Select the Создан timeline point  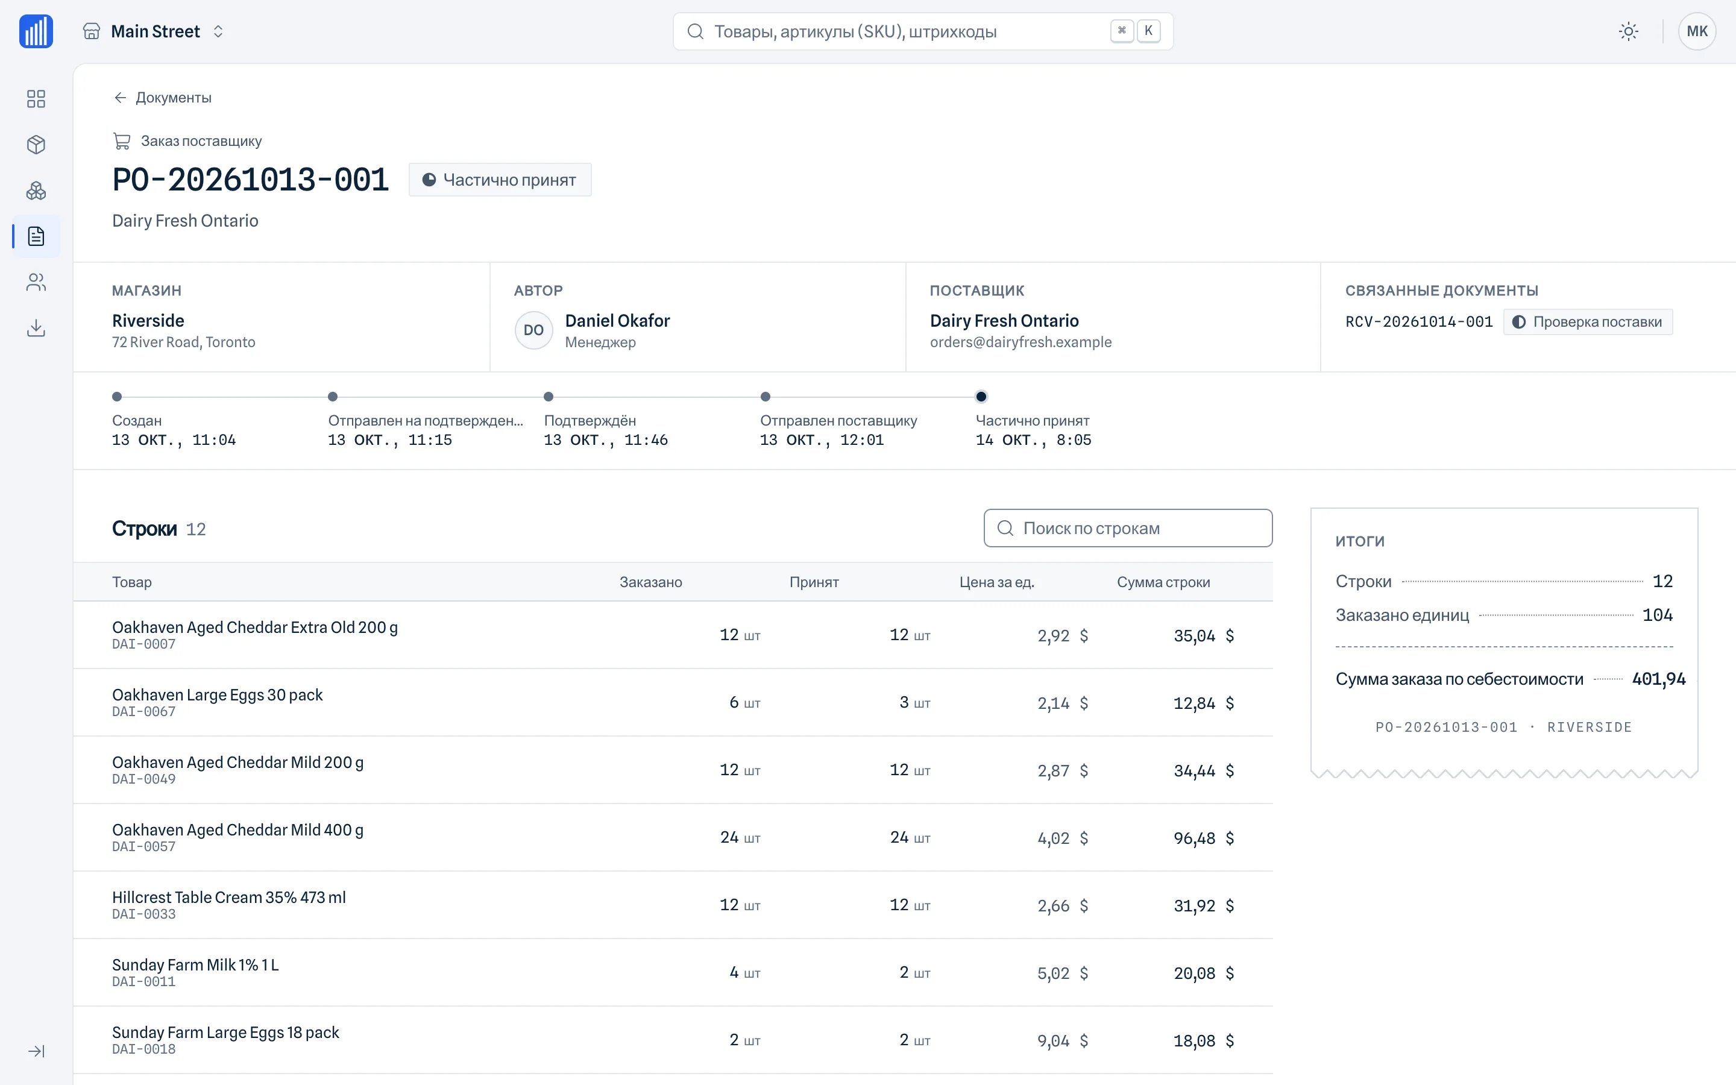(117, 397)
